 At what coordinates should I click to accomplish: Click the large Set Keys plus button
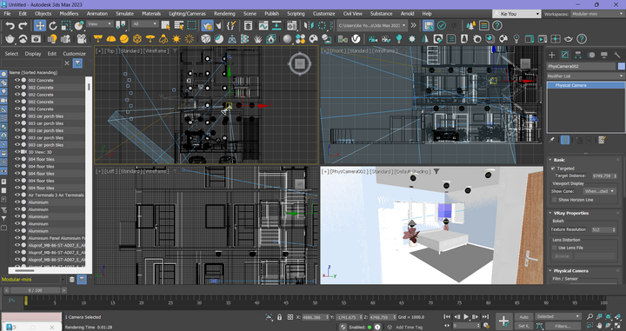coord(503,321)
